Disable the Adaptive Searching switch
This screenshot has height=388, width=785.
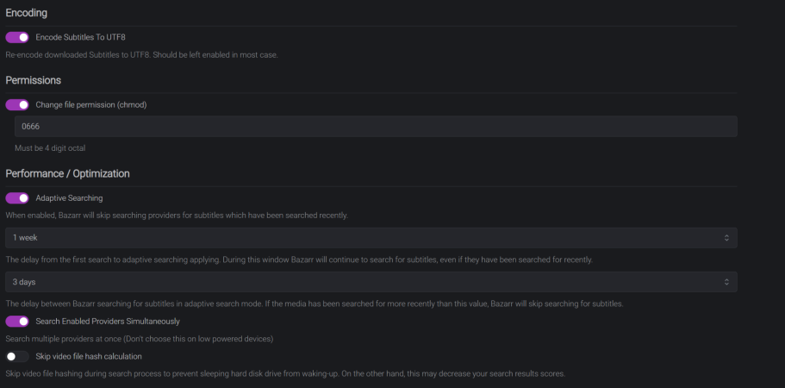[17, 198]
